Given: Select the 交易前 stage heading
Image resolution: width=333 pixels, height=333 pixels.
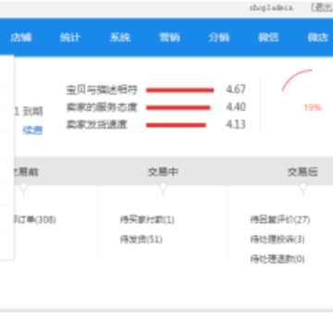Looking at the screenshot, I should coord(26,172).
